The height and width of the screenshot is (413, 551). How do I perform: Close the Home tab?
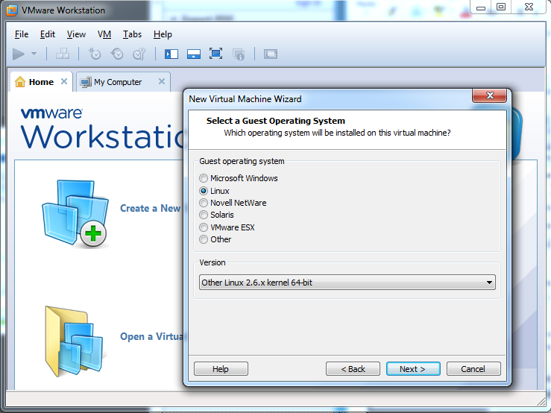tap(64, 81)
